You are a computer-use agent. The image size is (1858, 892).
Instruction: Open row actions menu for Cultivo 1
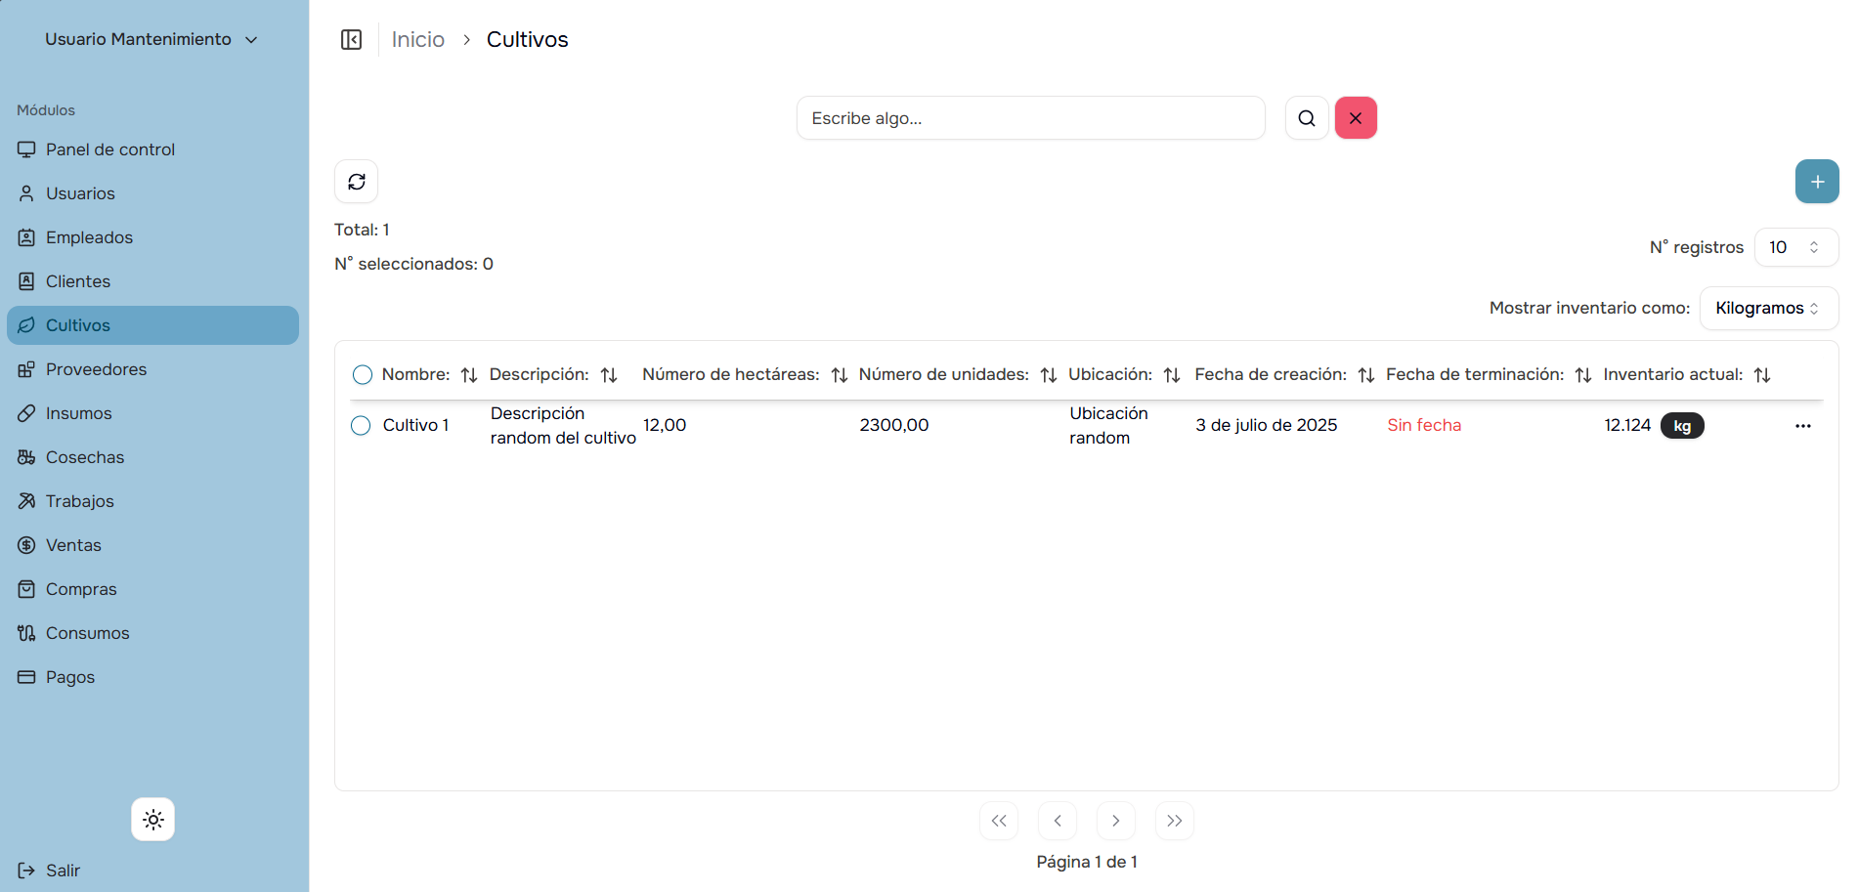pyautogui.click(x=1802, y=426)
